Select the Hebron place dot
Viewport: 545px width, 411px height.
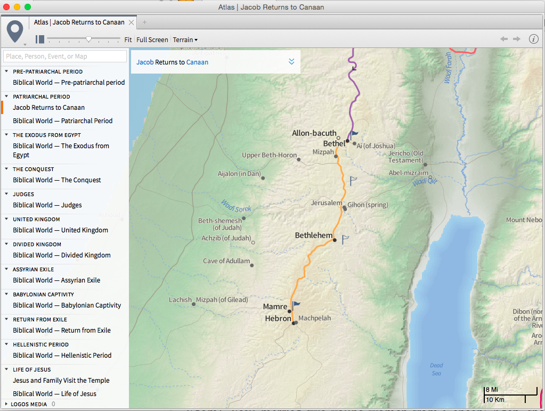pos(294,324)
